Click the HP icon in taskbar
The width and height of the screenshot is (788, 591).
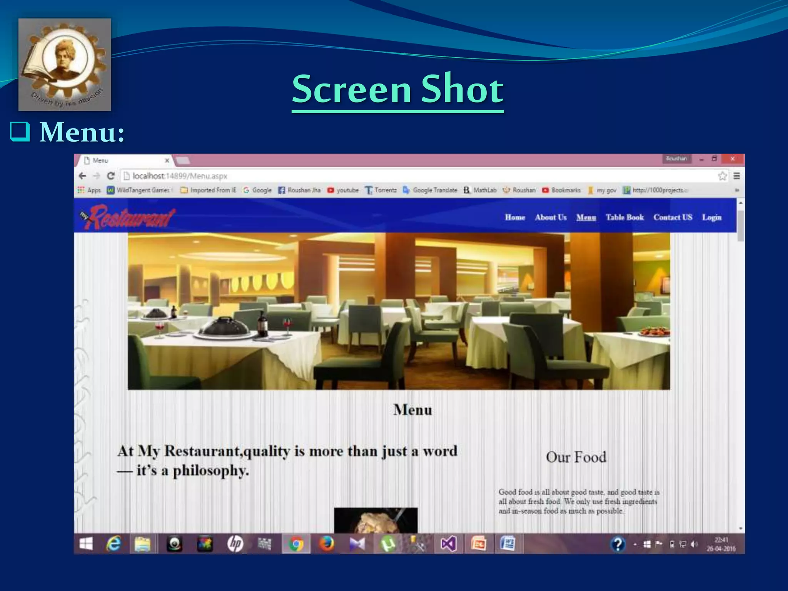(235, 544)
